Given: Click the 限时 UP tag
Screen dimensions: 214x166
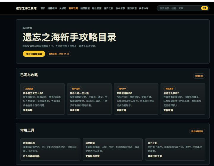Looking at the screenshot, I should (122, 89).
